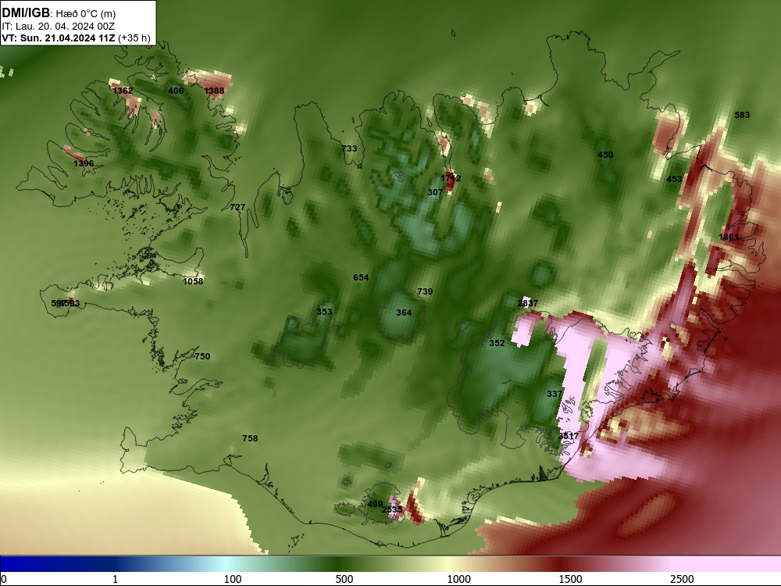Pick the 727 height value
Viewport: 781px width, 586px height.
coord(237,207)
